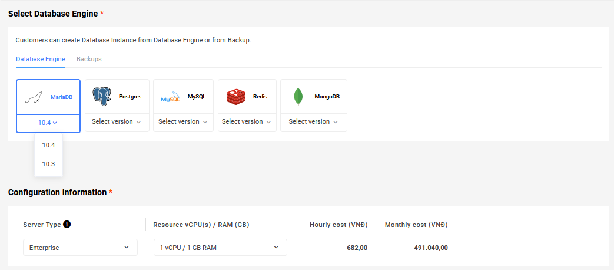Image resolution: width=614 pixels, height=270 pixels.
Task: Click the Customers can create Database Instance text
Action: (133, 40)
